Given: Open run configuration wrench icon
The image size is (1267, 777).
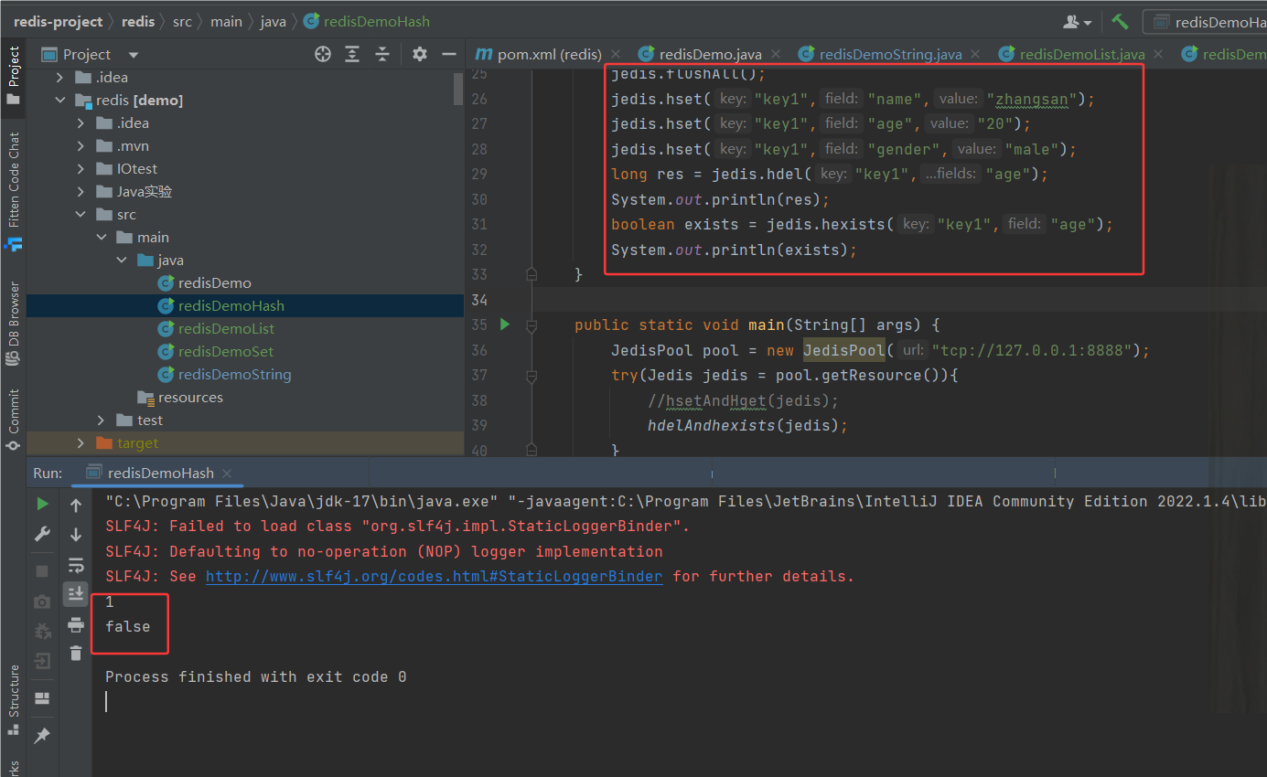Looking at the screenshot, I should pyautogui.click(x=42, y=535).
